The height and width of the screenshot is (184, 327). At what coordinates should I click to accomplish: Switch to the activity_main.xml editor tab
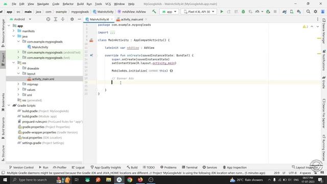pyautogui.click(x=132, y=19)
